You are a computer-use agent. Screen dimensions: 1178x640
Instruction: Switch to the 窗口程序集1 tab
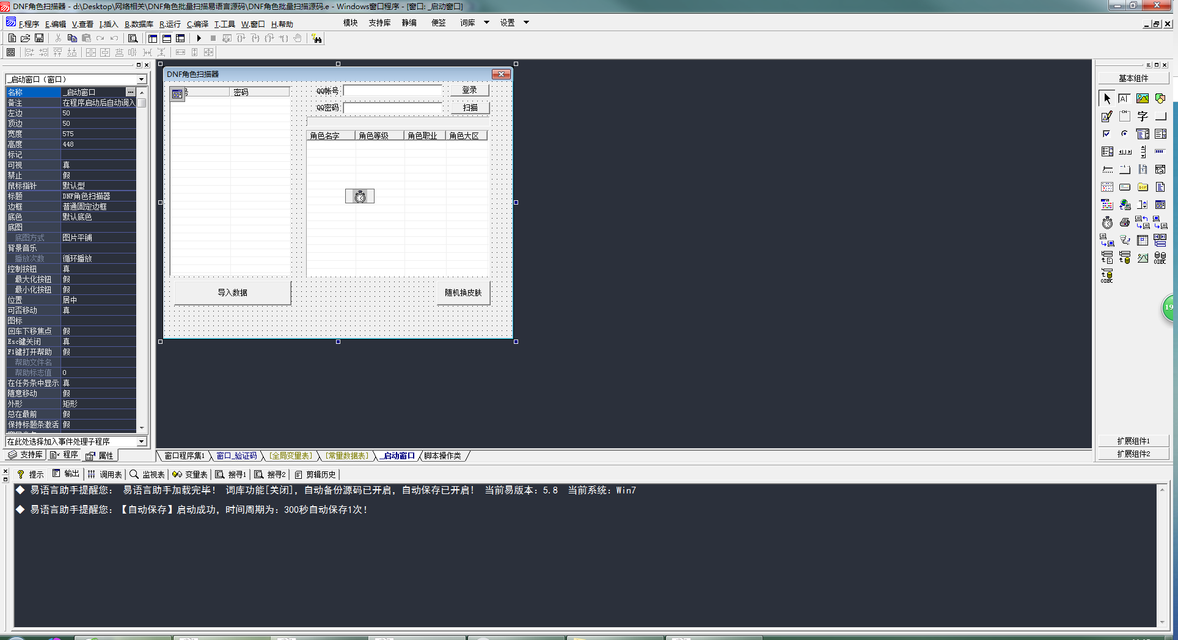click(185, 456)
